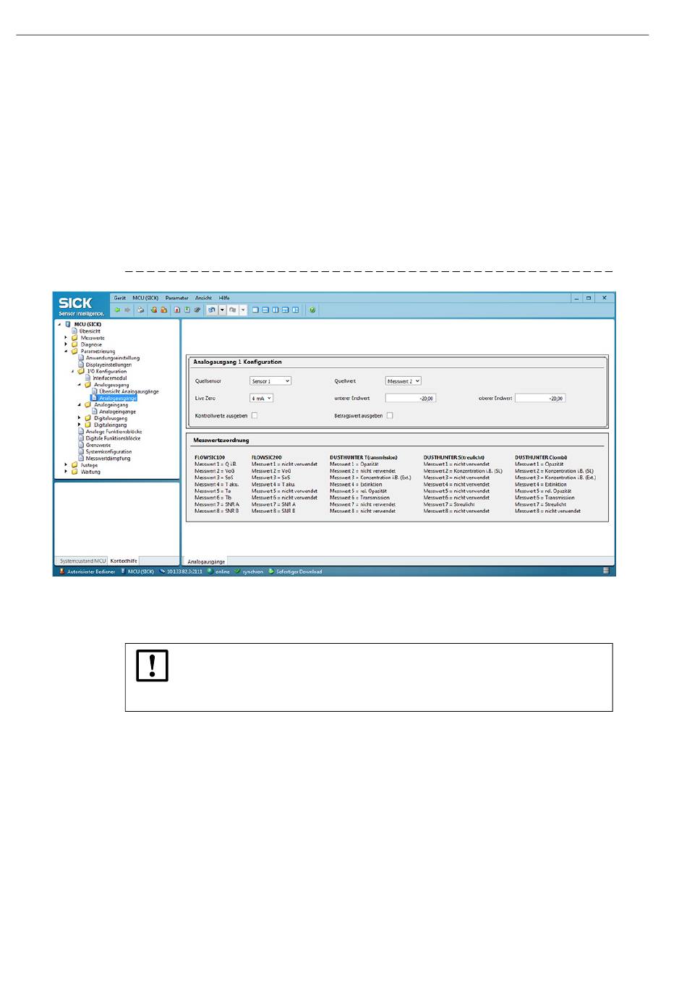Open the MCU (SICK) menu
The image size is (687, 1004).
[x=145, y=298]
